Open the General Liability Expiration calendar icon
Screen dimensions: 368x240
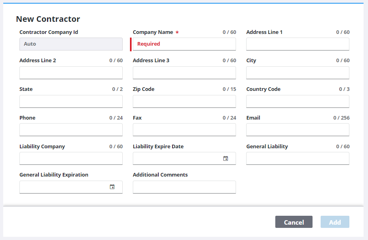click(x=112, y=187)
